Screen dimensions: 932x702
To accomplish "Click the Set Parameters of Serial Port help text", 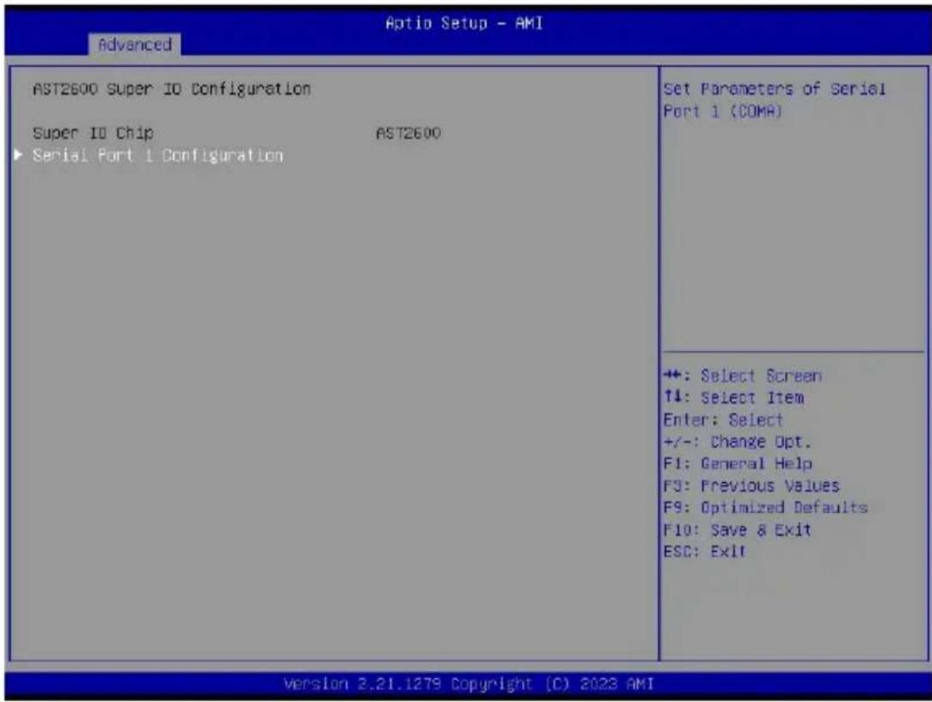I will coord(775,100).
